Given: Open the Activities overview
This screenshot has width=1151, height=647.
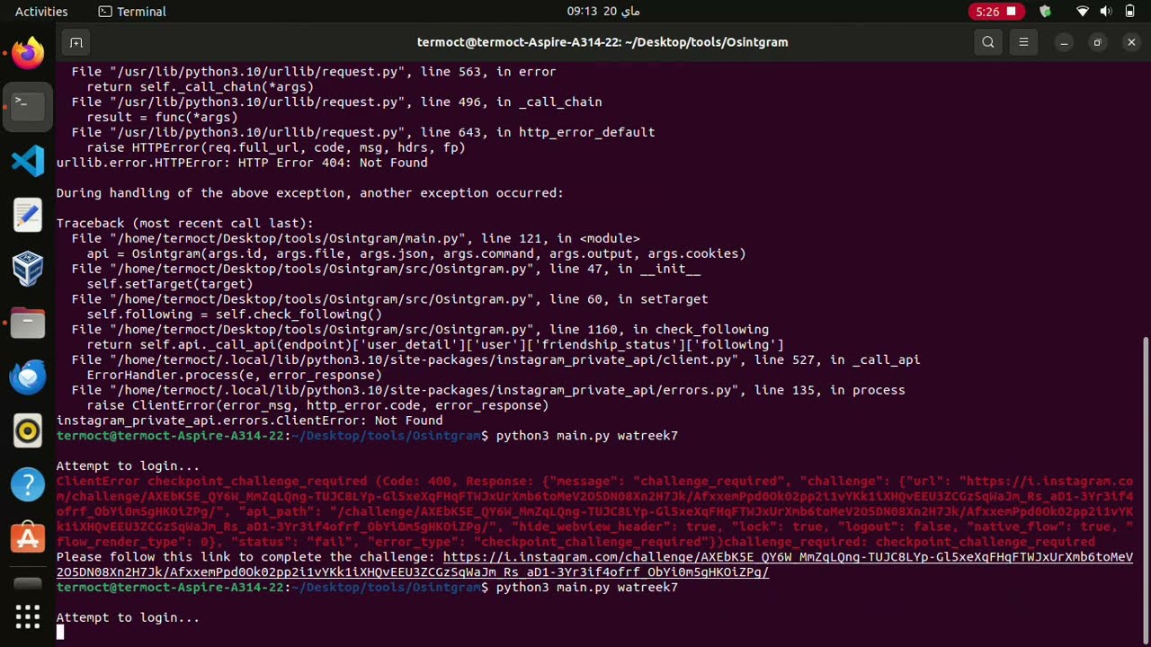Looking at the screenshot, I should click(x=41, y=12).
